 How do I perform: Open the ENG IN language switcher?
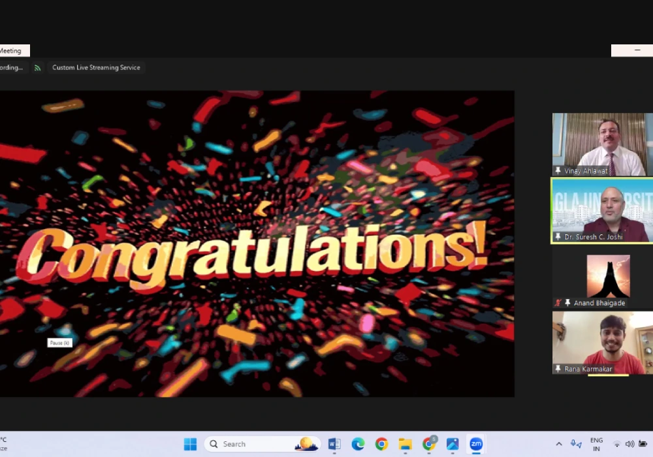click(596, 444)
